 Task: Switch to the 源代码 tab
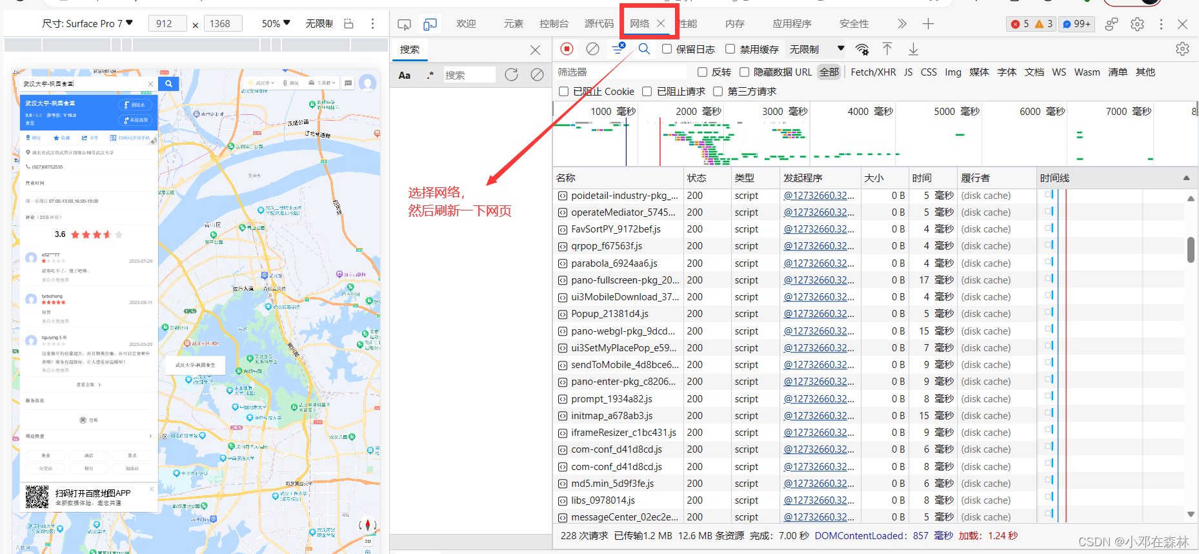[599, 24]
